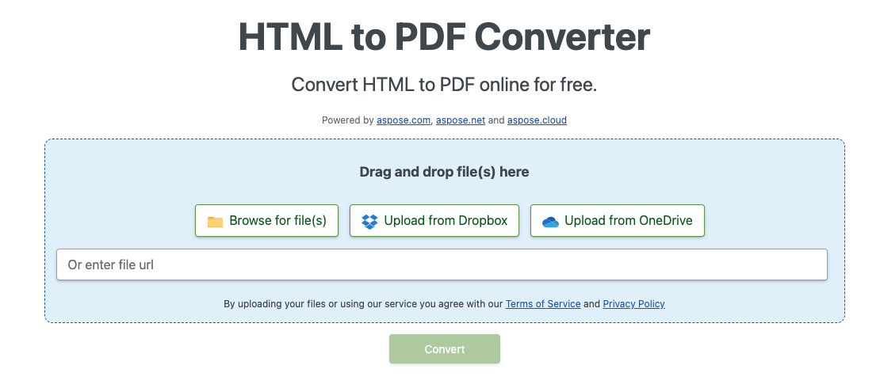
Task: Click the word "and" between aspose.net and aspose.cloud
Action: [x=496, y=120]
